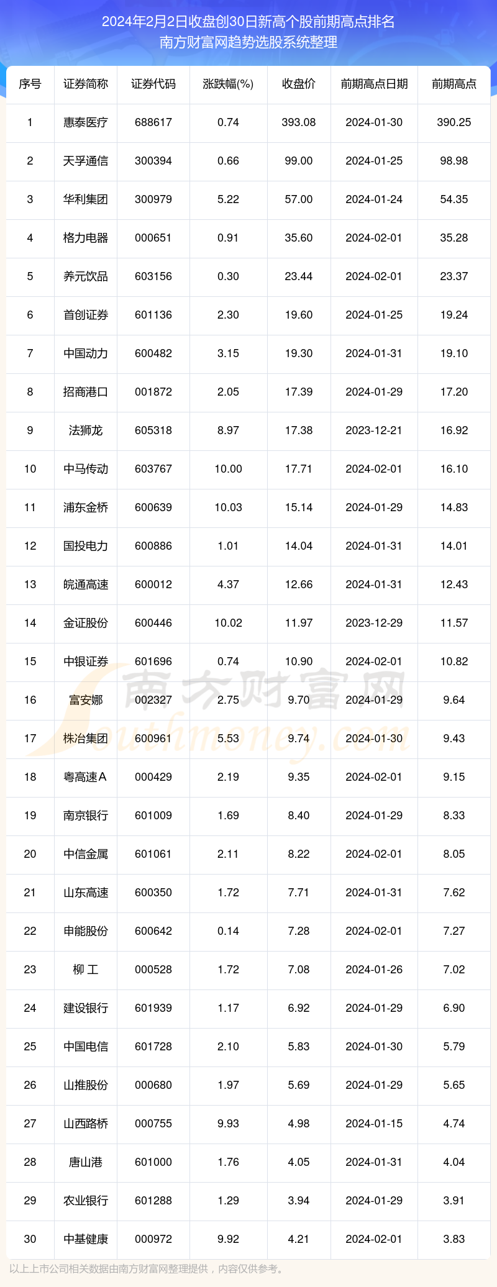Screen dimensions: 497x1287
Task: Click date 2023-12-29
Action: point(374,623)
